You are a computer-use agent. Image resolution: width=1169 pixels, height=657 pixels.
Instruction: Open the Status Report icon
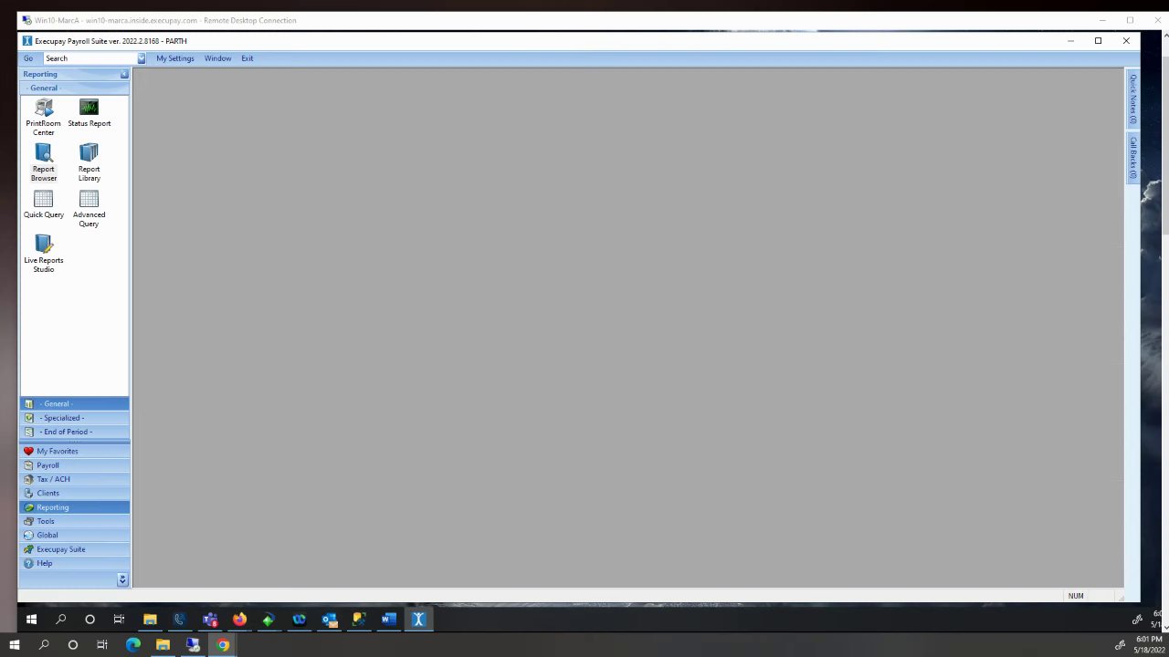89,114
